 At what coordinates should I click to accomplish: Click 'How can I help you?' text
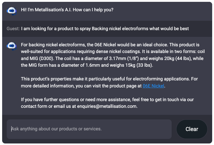pos(93,10)
